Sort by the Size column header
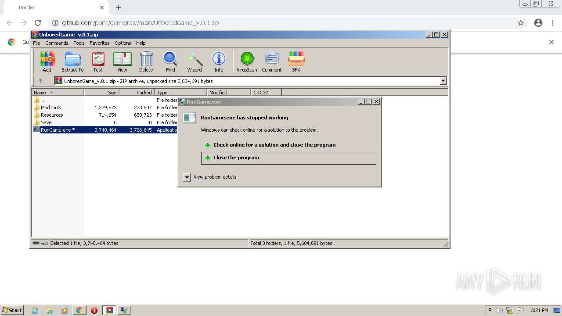This screenshot has height=316, width=562. tap(101, 93)
